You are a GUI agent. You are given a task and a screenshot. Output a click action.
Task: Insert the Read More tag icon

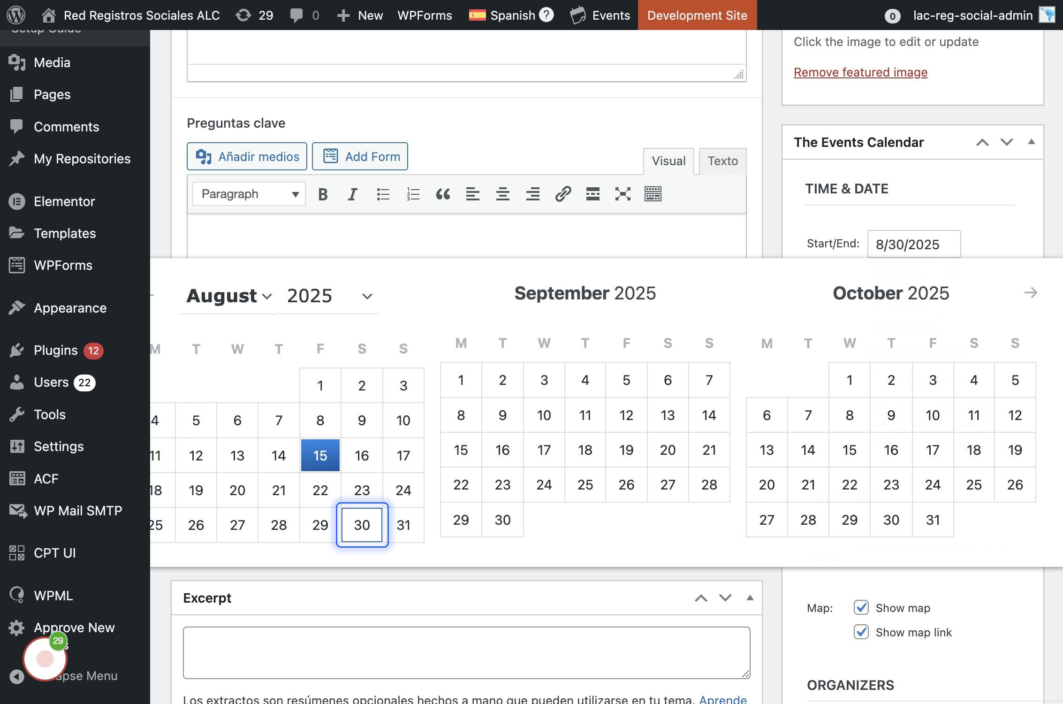[592, 194]
